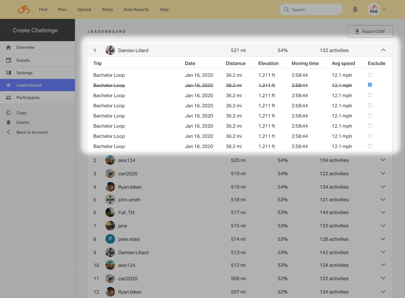Click alex124's avatar in rank 2
Image resolution: width=405 pixels, height=298 pixels.
tap(110, 160)
